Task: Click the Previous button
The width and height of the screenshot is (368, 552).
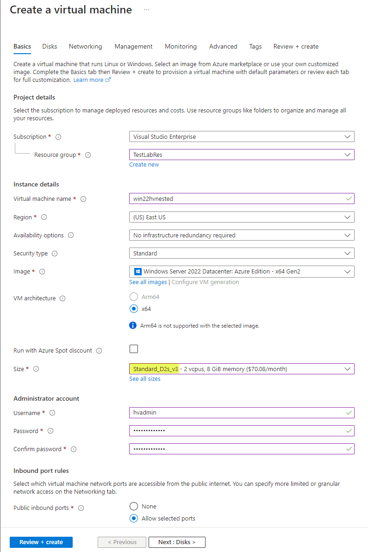Action: 122,542
